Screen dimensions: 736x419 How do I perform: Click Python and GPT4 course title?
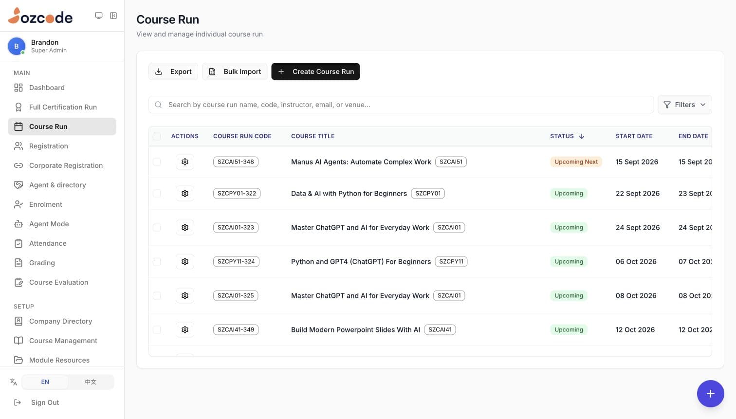[x=361, y=261]
